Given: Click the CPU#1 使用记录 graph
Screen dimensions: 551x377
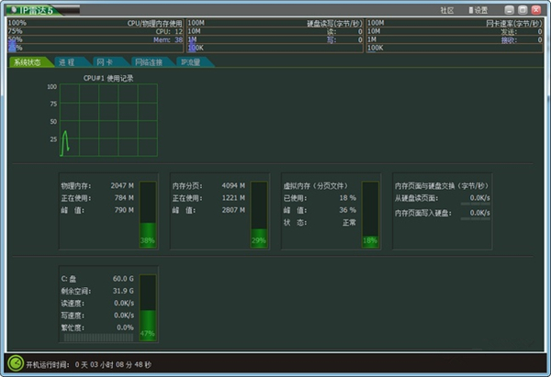Looking at the screenshot, I should coord(108,120).
